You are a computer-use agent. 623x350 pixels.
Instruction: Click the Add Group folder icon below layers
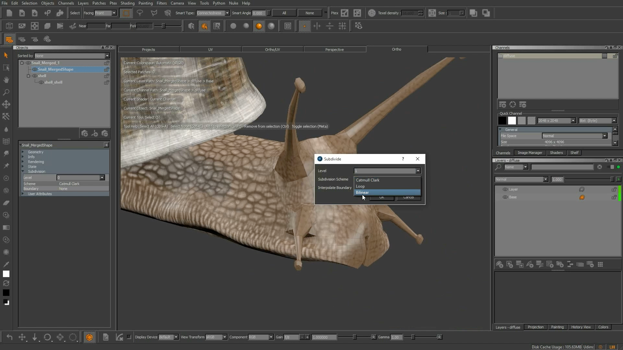click(560, 264)
